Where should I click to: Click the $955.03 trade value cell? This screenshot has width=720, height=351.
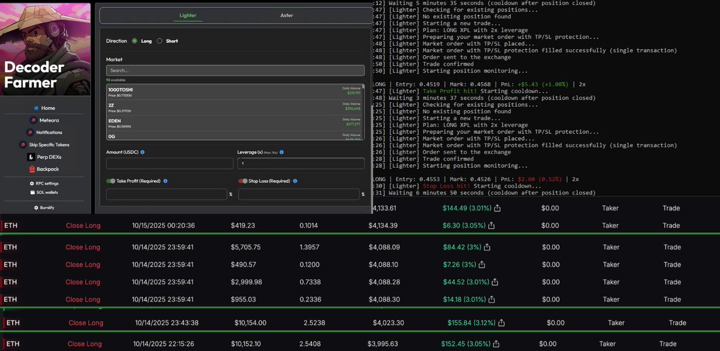[244, 299]
